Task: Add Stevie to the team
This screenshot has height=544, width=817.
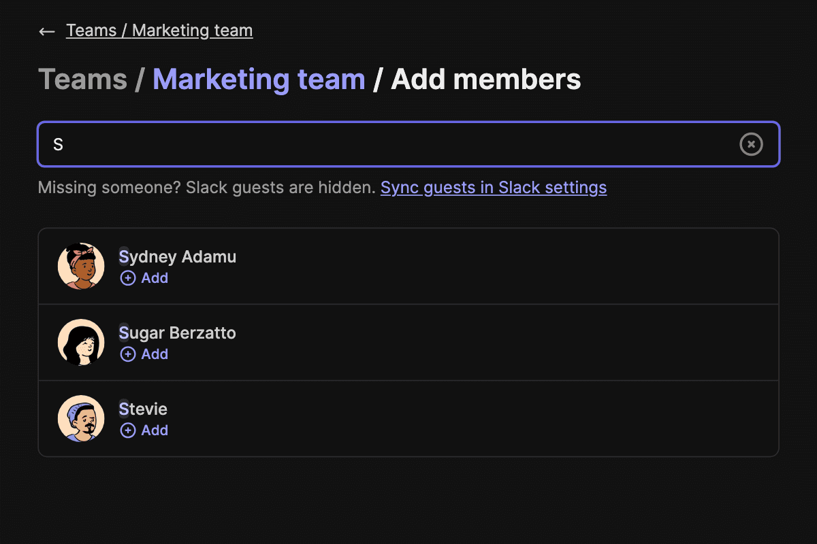Action: coord(144,430)
